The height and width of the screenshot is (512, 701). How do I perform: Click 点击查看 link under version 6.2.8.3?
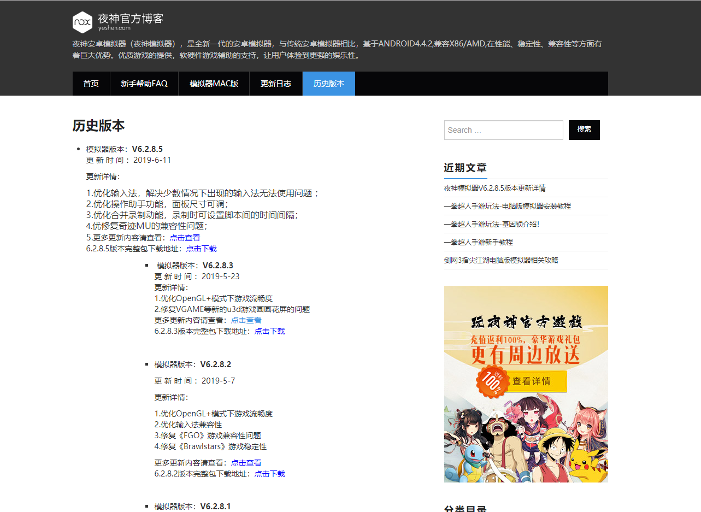pyautogui.click(x=246, y=320)
